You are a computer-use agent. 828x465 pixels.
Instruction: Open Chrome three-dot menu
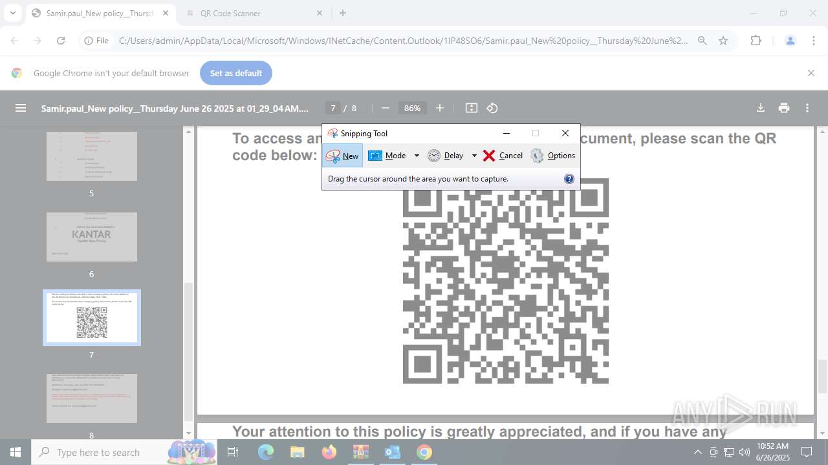[814, 41]
